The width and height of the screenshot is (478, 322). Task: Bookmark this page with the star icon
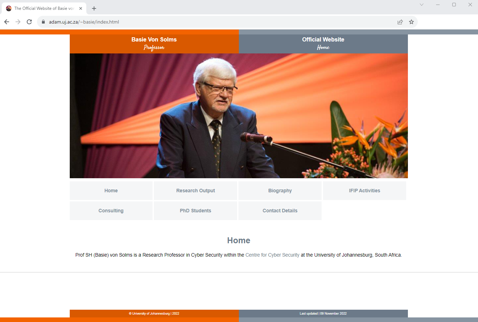[411, 22]
